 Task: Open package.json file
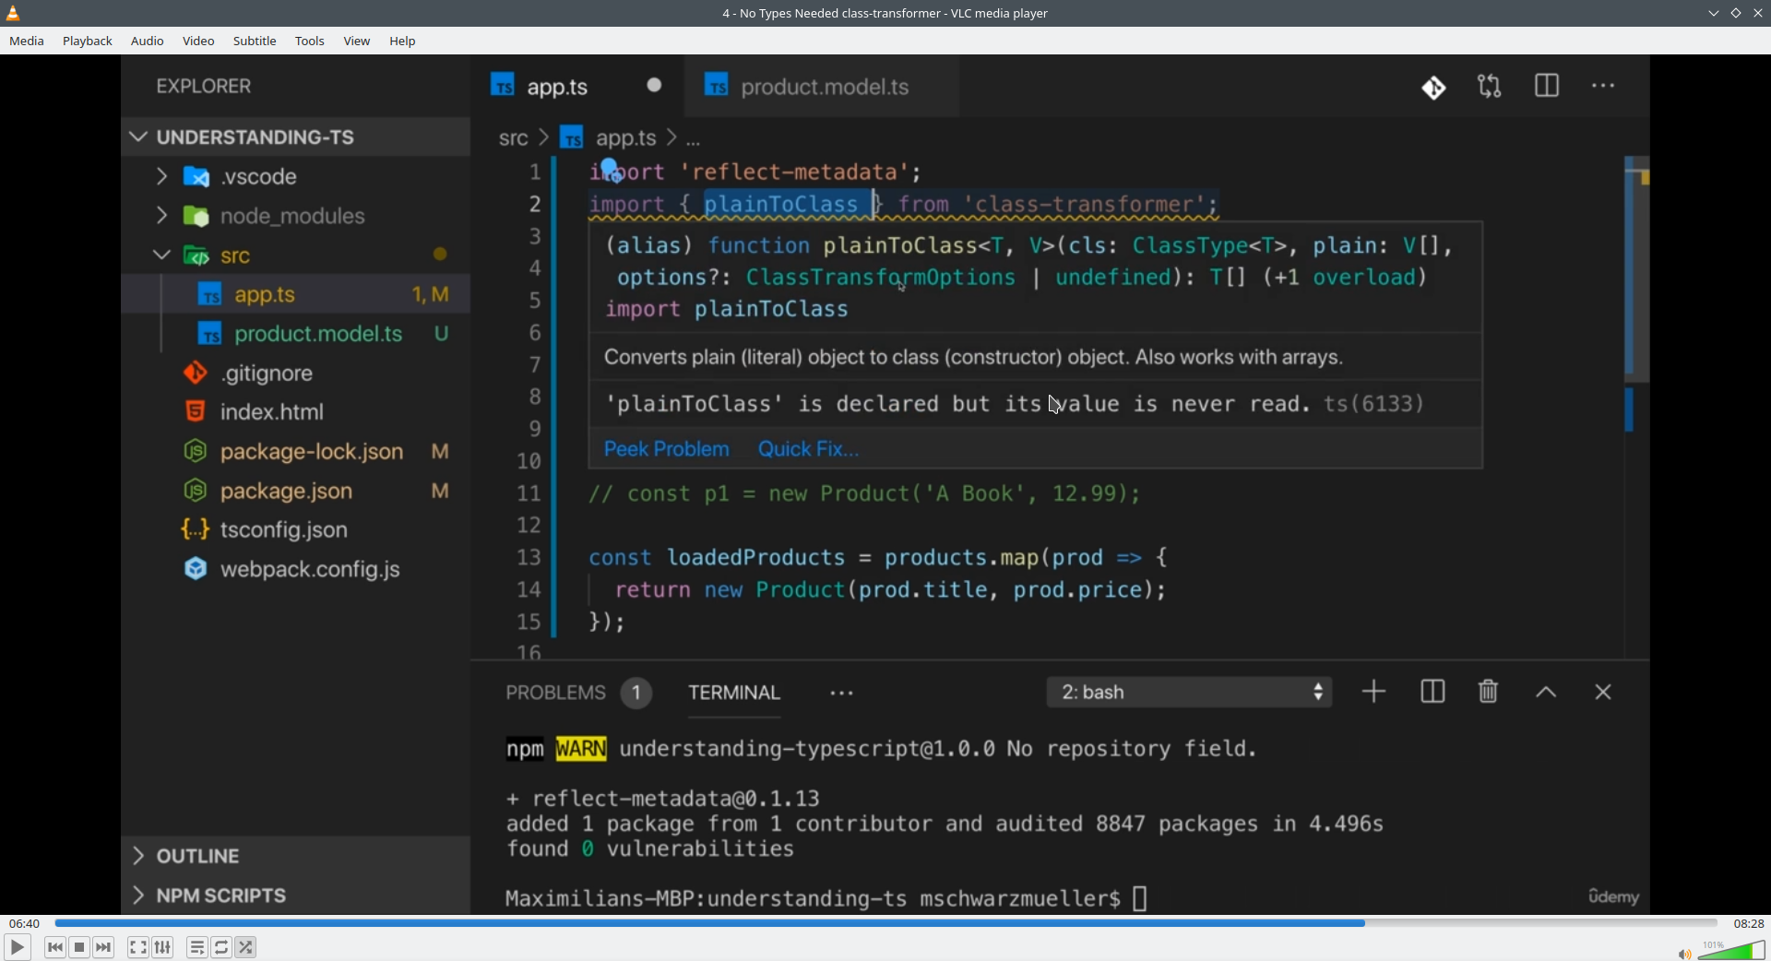(x=296, y=492)
